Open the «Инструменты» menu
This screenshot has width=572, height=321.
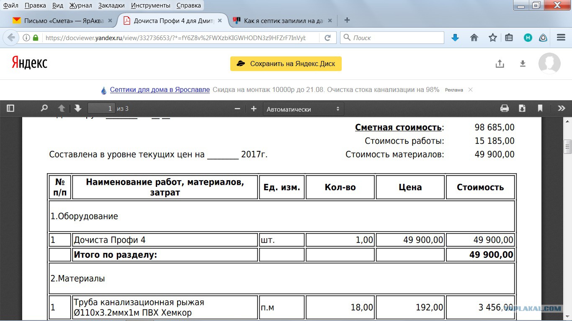tap(150, 5)
